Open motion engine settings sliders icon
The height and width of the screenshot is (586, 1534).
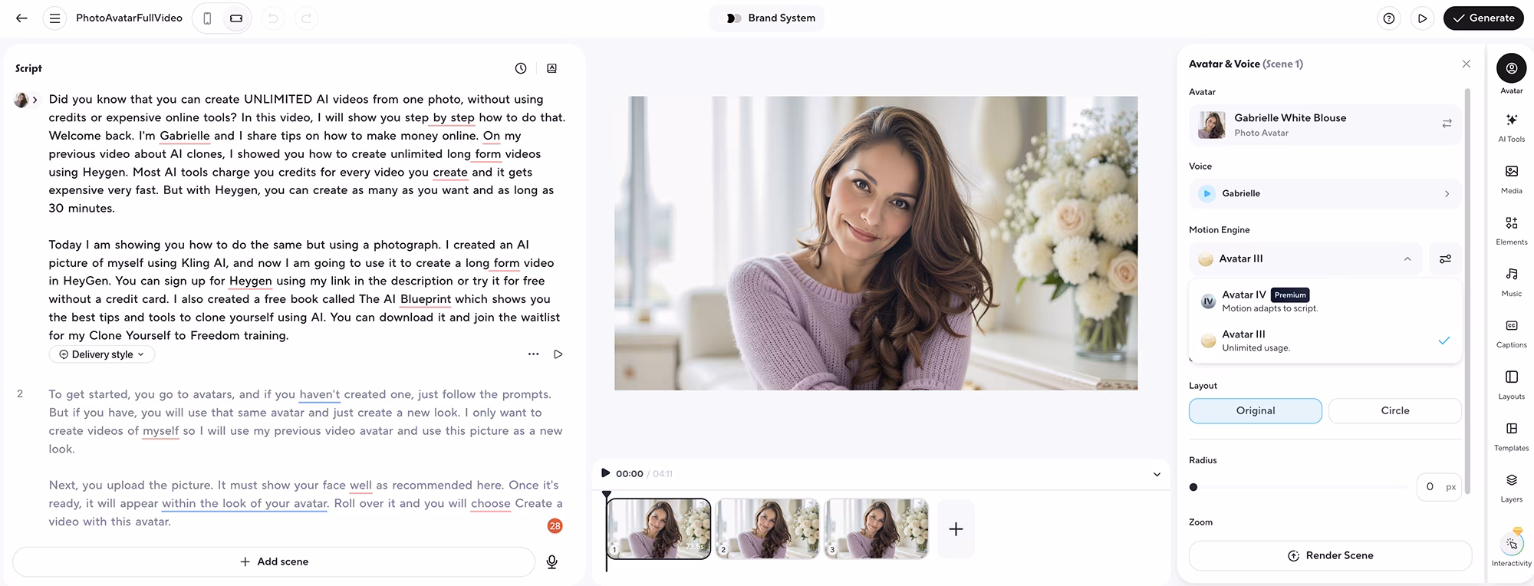pos(1445,259)
